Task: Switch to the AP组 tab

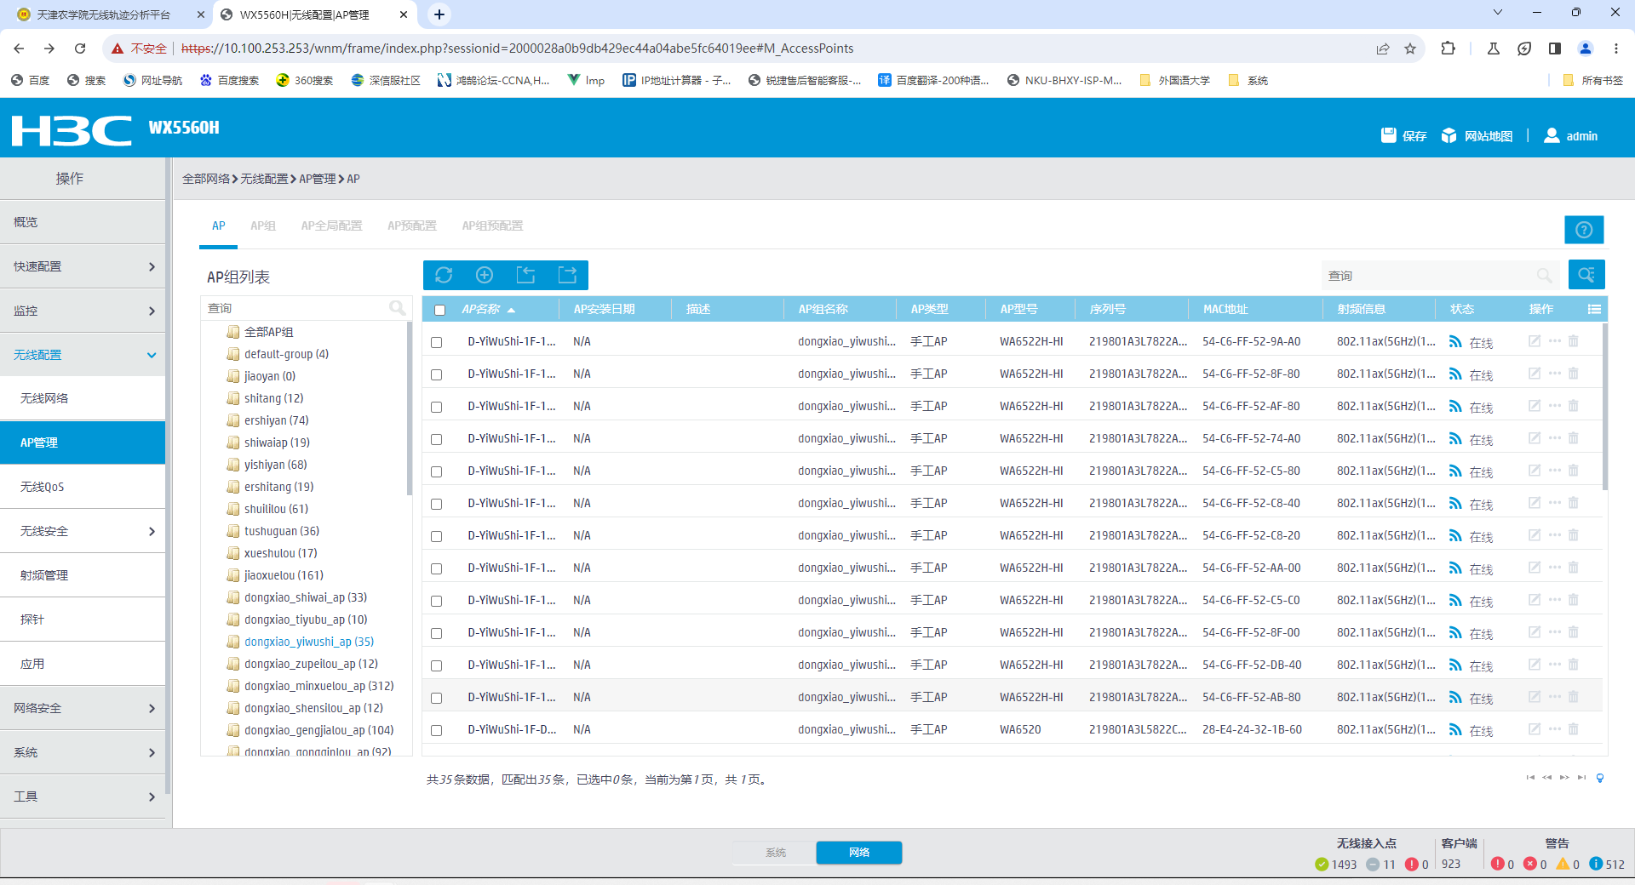Action: click(x=262, y=226)
